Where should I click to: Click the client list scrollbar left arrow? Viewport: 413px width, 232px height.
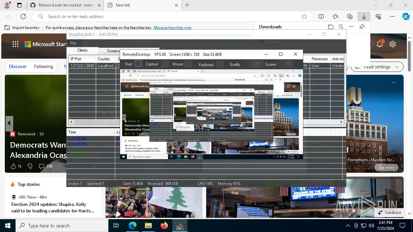coord(71,122)
